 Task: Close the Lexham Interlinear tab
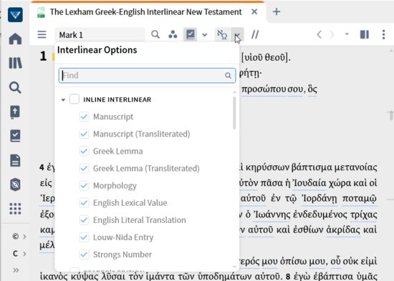coord(254,11)
